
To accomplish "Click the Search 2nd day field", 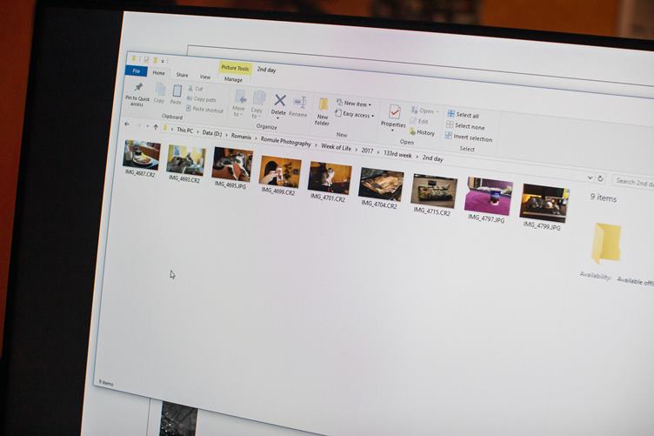I will coord(633,182).
